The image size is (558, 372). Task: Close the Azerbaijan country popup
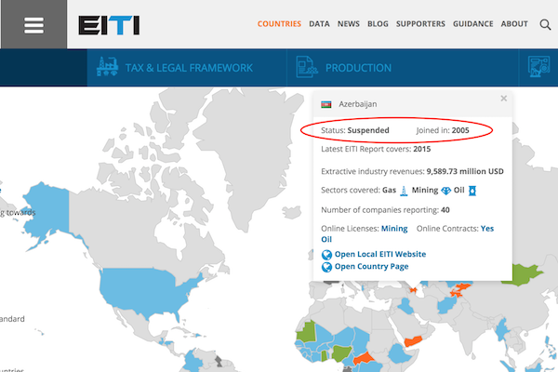[x=503, y=99]
